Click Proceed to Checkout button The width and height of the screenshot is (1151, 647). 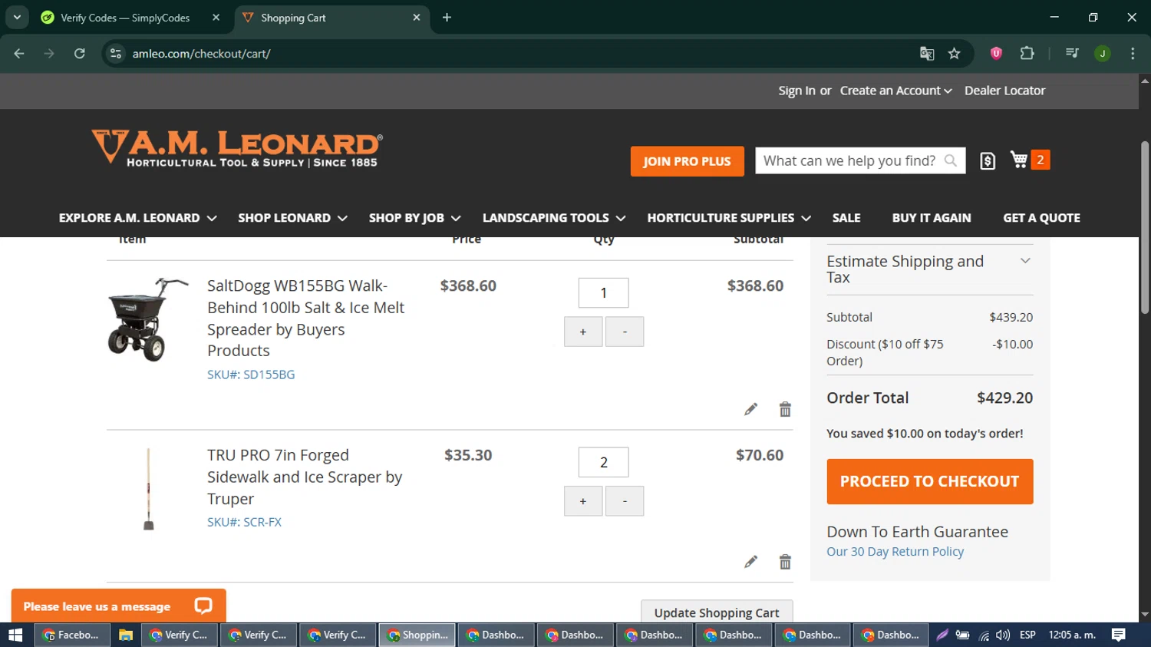pos(929,481)
